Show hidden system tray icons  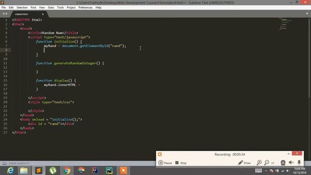point(266,171)
